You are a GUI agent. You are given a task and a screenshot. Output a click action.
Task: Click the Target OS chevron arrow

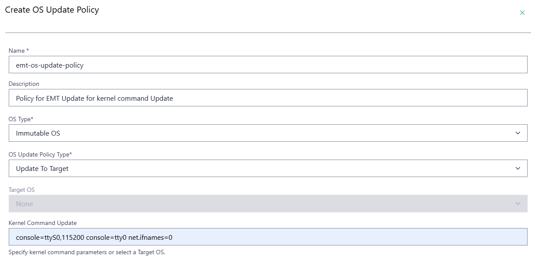point(518,203)
